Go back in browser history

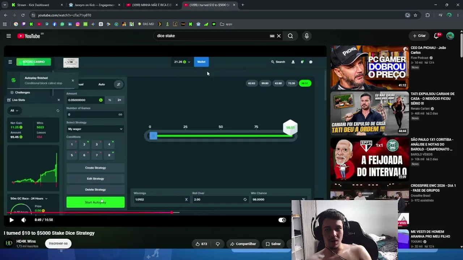click(5, 15)
